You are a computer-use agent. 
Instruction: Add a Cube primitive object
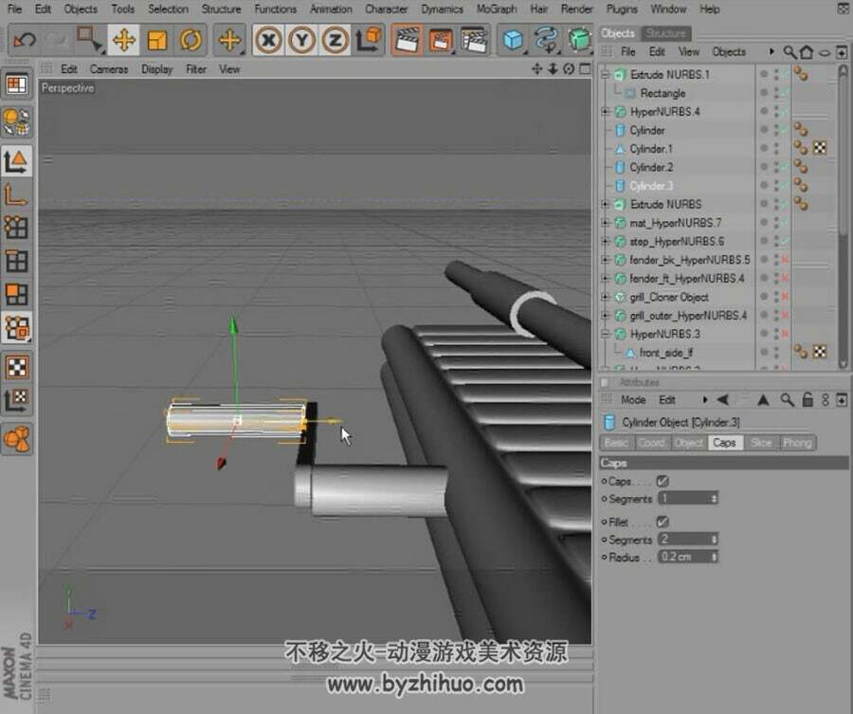[x=513, y=40]
